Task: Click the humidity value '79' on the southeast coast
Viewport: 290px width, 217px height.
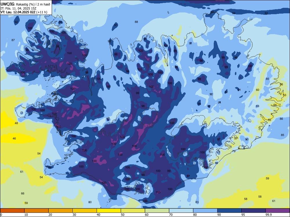Action: [234, 151]
